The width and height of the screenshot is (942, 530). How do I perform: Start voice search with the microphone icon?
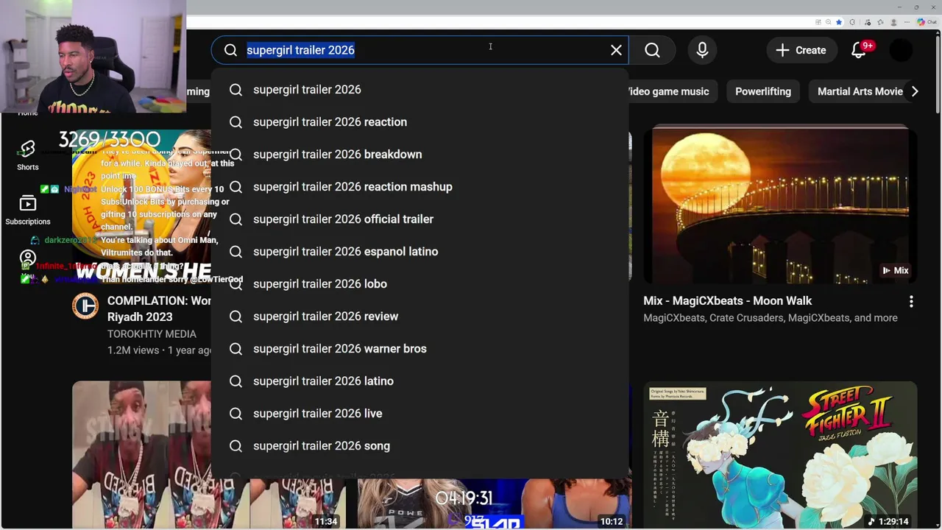click(x=702, y=50)
